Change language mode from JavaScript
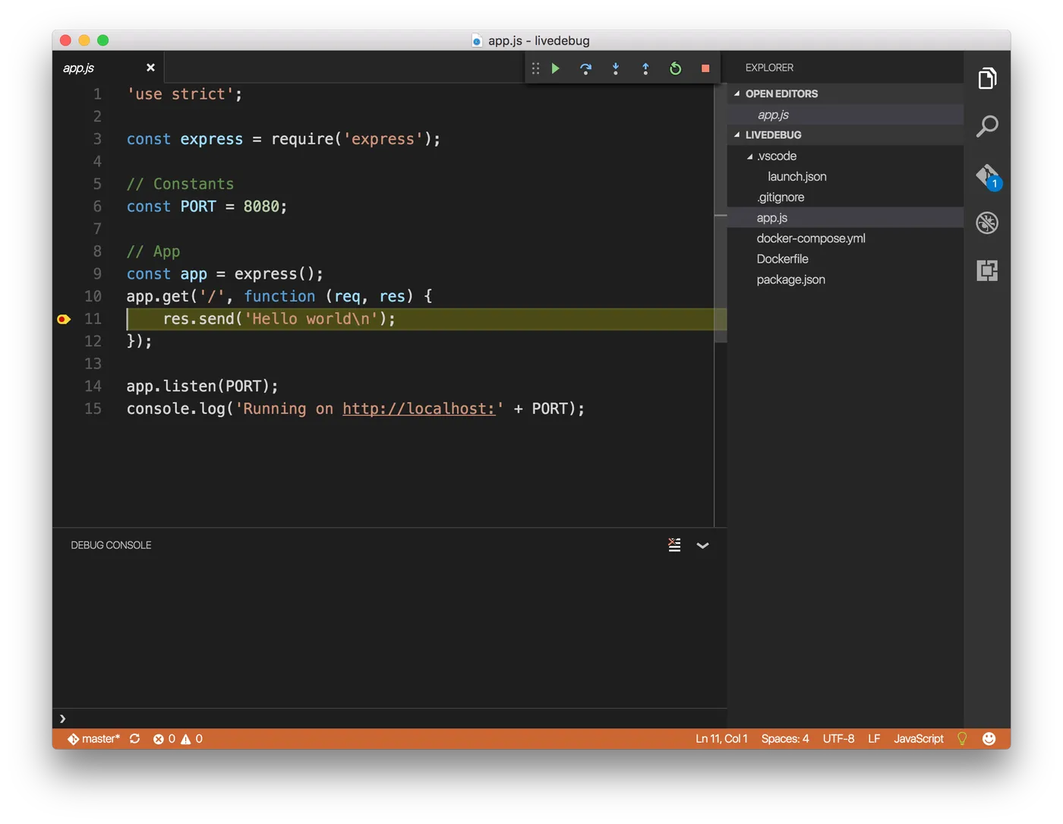Screen dimensions: 1063x824 click(919, 738)
